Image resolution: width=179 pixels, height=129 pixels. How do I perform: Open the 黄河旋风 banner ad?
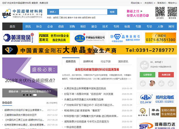click(x=18, y=38)
